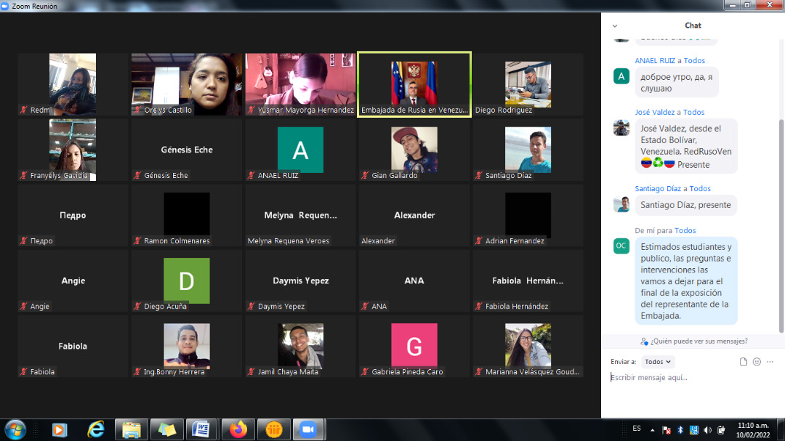
Task: Click Santiago Díaz avatar photo in chat
Action: click(621, 204)
